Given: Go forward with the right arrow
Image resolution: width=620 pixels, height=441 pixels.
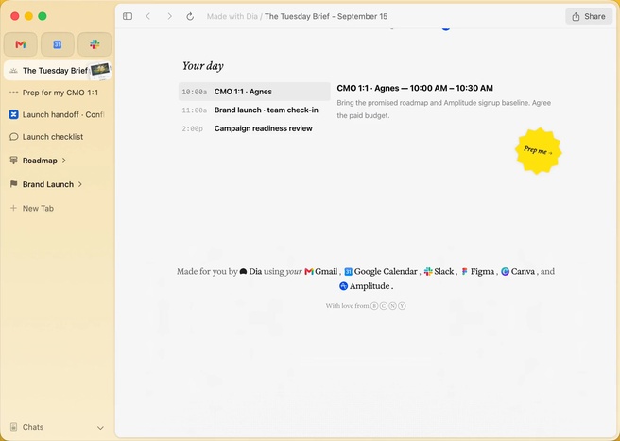Looking at the screenshot, I should point(169,16).
